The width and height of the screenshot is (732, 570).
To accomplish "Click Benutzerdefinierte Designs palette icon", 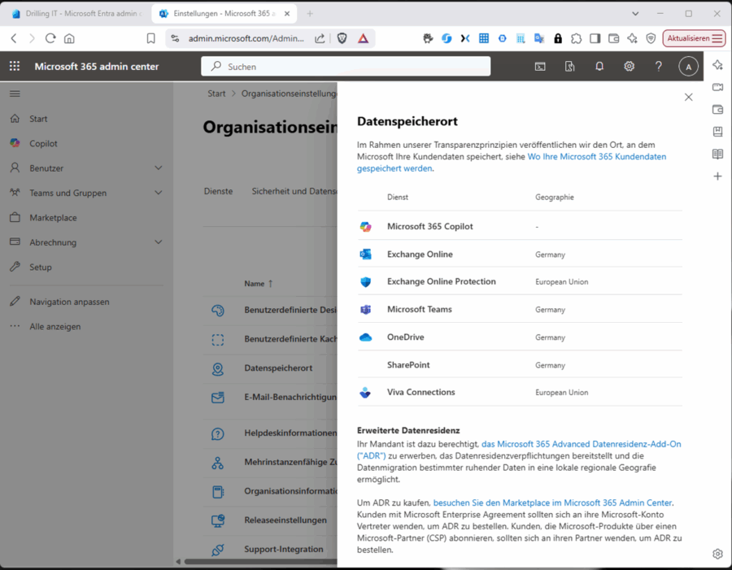I will pos(217,311).
